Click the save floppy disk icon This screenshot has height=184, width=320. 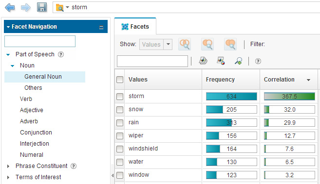[x=42, y=7]
